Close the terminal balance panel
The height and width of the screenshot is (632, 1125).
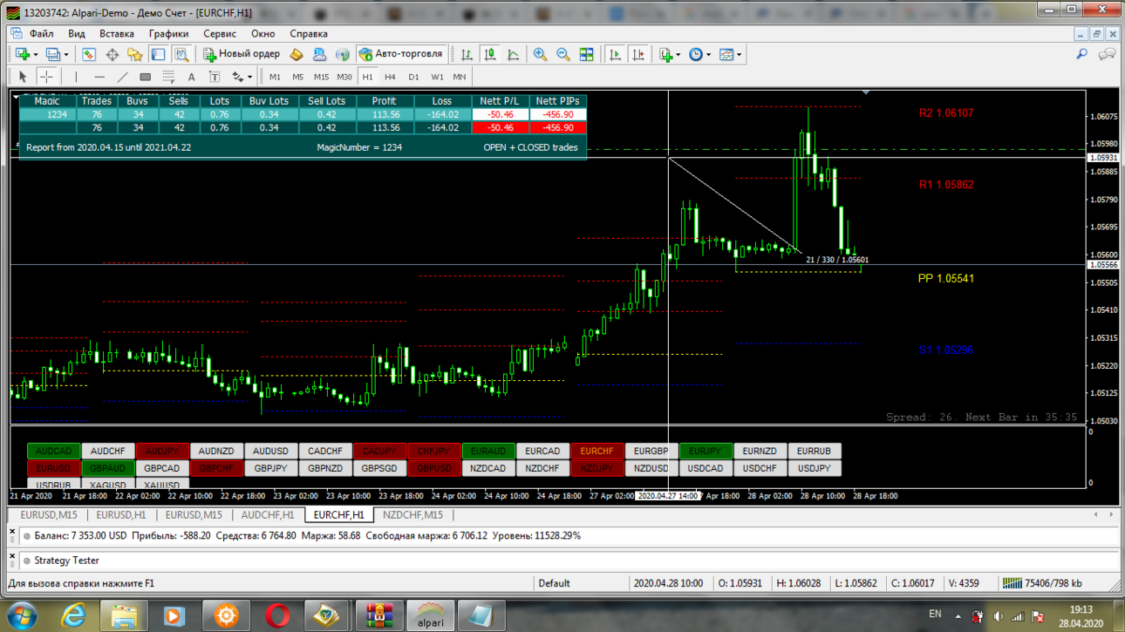pyautogui.click(x=12, y=531)
